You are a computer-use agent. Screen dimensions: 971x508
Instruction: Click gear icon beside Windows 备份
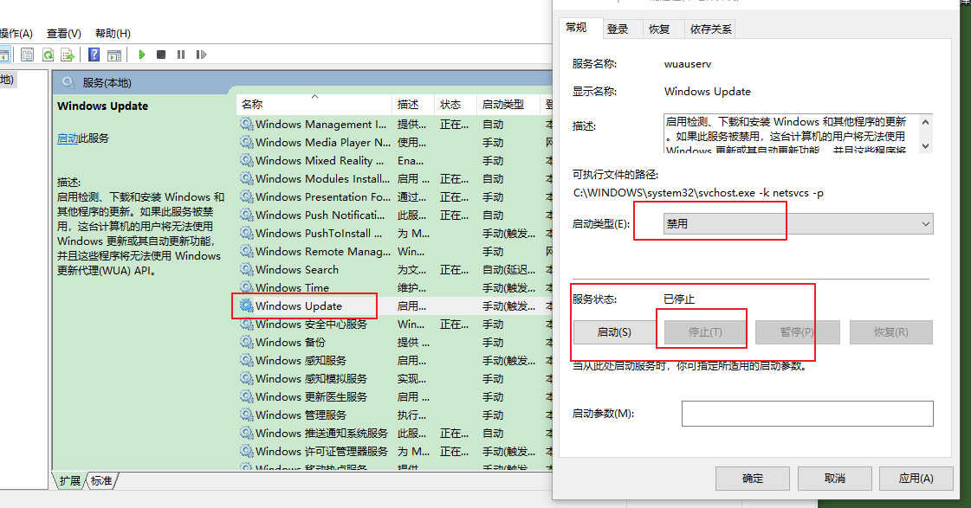247,342
